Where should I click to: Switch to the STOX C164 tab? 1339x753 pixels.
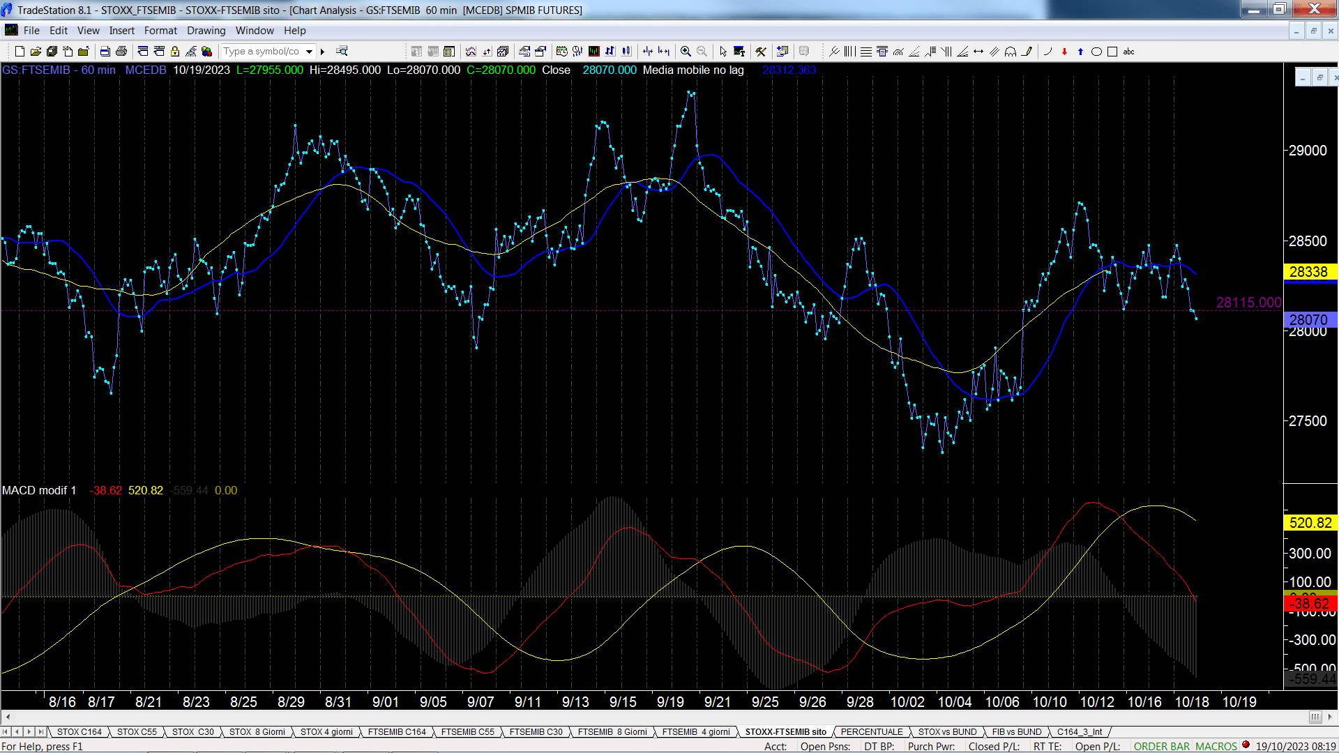[x=79, y=732]
